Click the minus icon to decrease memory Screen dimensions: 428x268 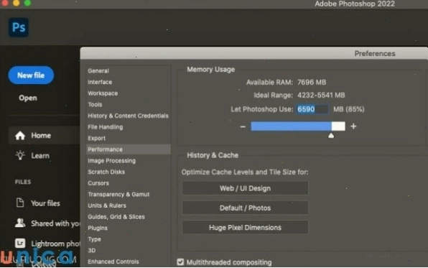243,126
